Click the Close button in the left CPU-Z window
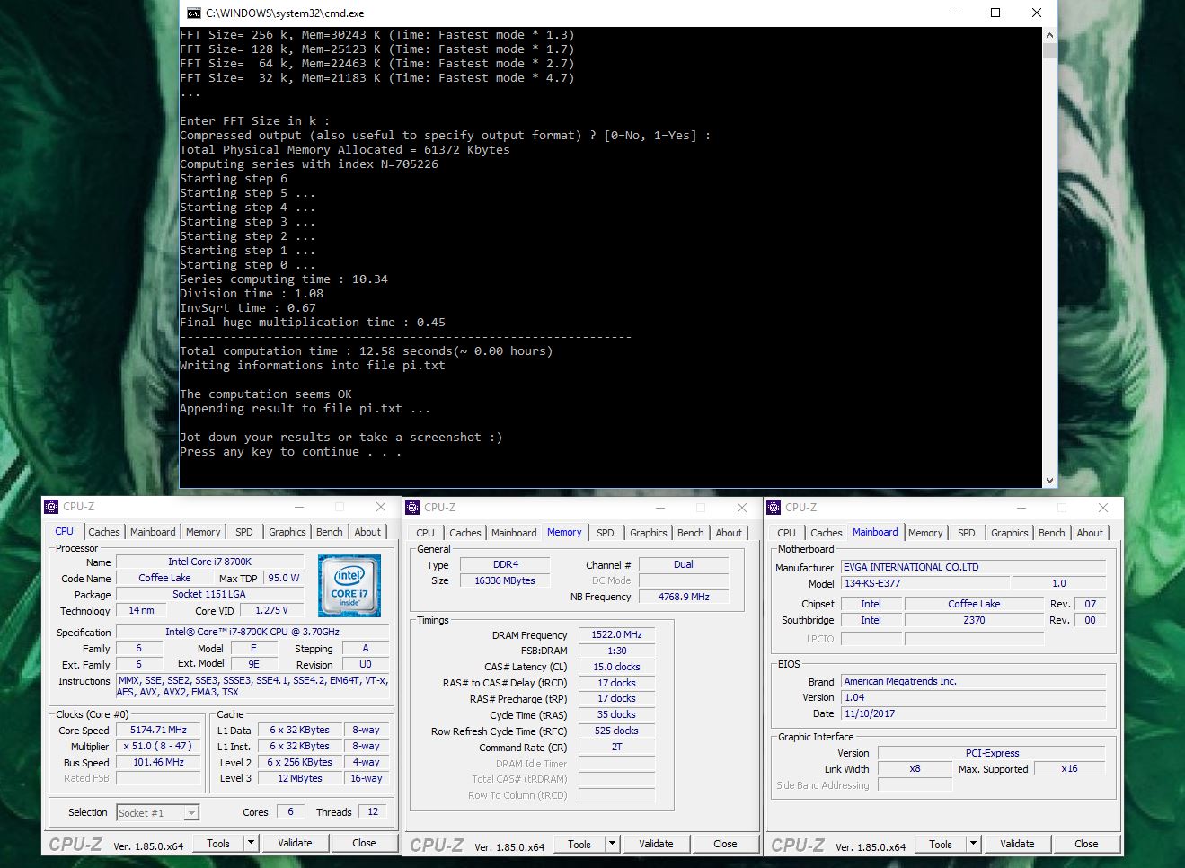The image size is (1185, 868). pos(364,843)
